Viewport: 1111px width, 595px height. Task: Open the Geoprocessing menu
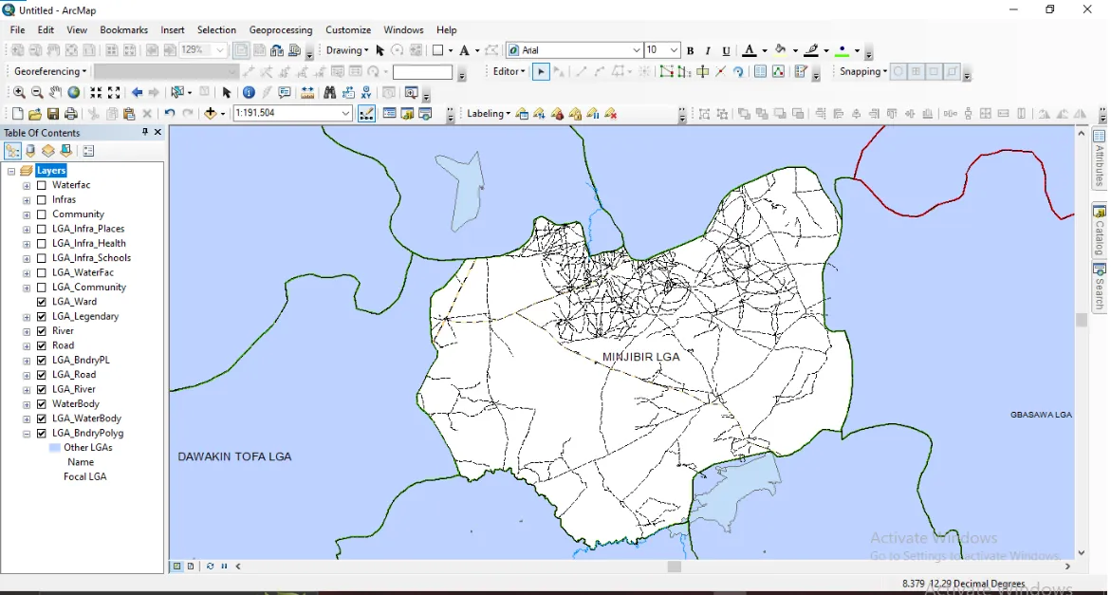[281, 29]
